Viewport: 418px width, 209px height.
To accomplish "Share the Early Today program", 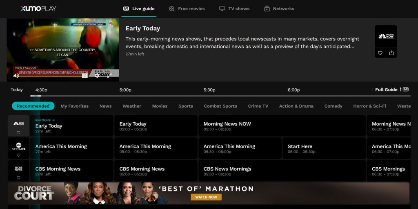I will 391,53.
